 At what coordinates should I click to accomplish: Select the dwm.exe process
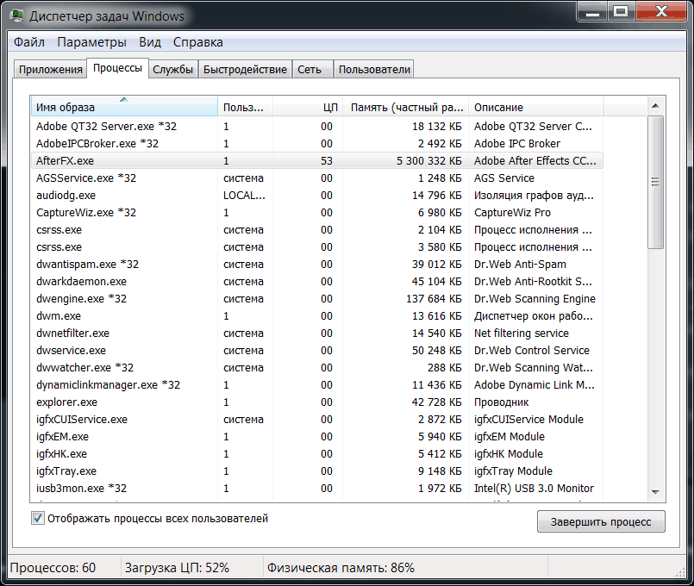click(x=317, y=315)
